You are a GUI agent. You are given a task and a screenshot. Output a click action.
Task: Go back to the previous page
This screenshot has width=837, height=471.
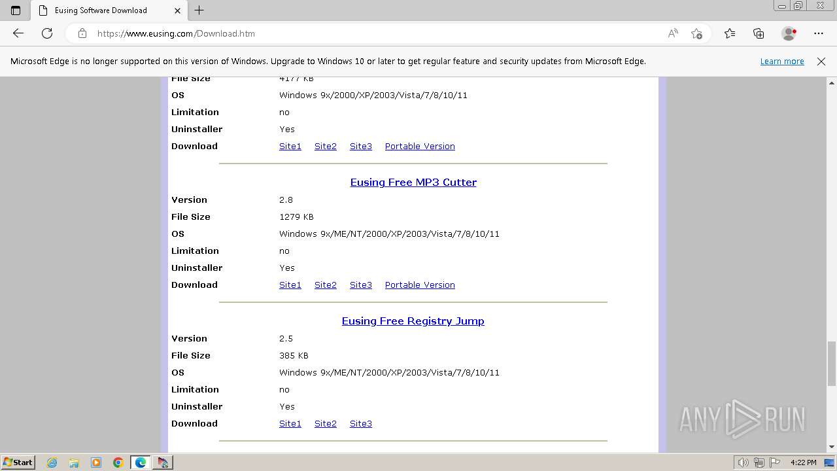(18, 33)
